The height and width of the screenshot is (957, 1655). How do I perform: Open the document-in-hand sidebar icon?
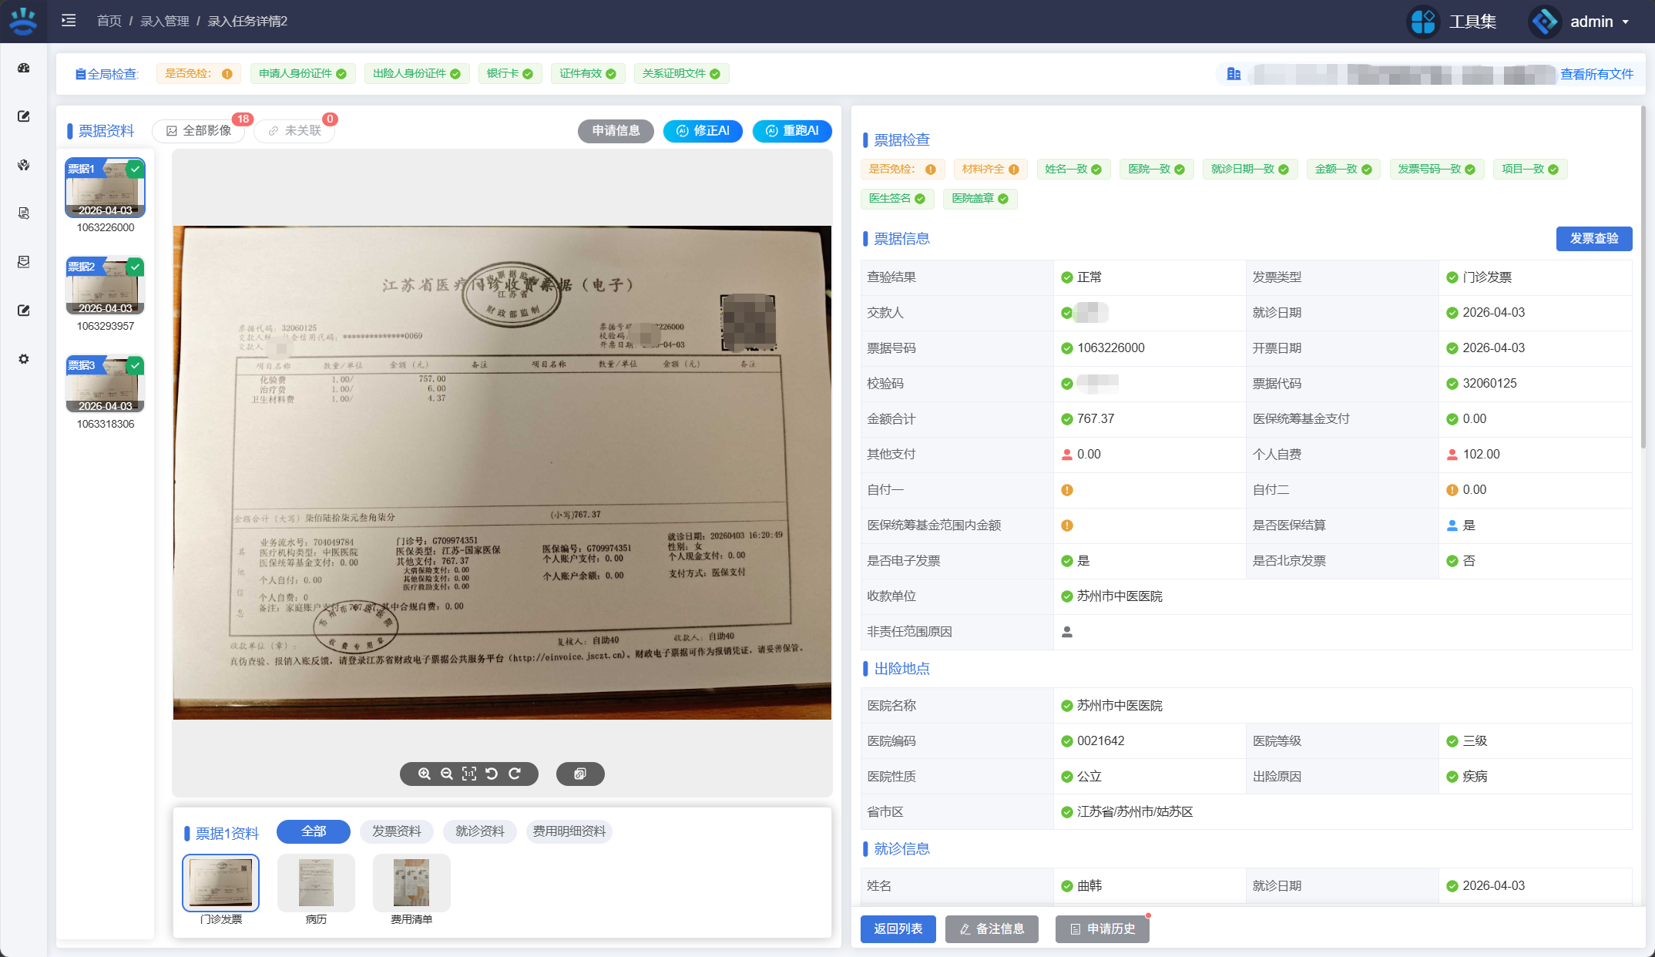click(24, 213)
